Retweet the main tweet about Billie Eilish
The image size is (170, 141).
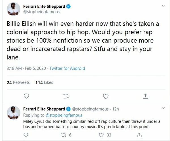pyautogui.click(x=66, y=96)
